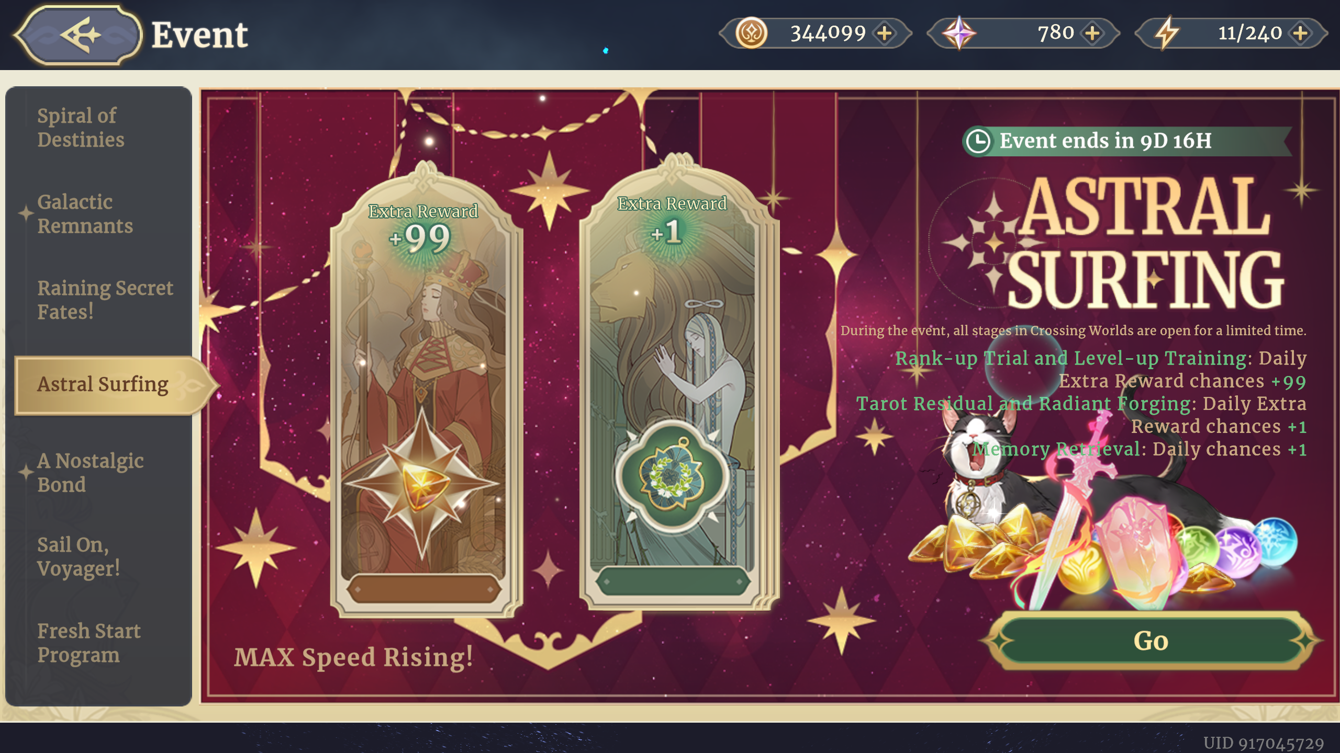Add more gems with plus icon
Image resolution: width=1340 pixels, height=753 pixels.
pyautogui.click(x=1092, y=33)
